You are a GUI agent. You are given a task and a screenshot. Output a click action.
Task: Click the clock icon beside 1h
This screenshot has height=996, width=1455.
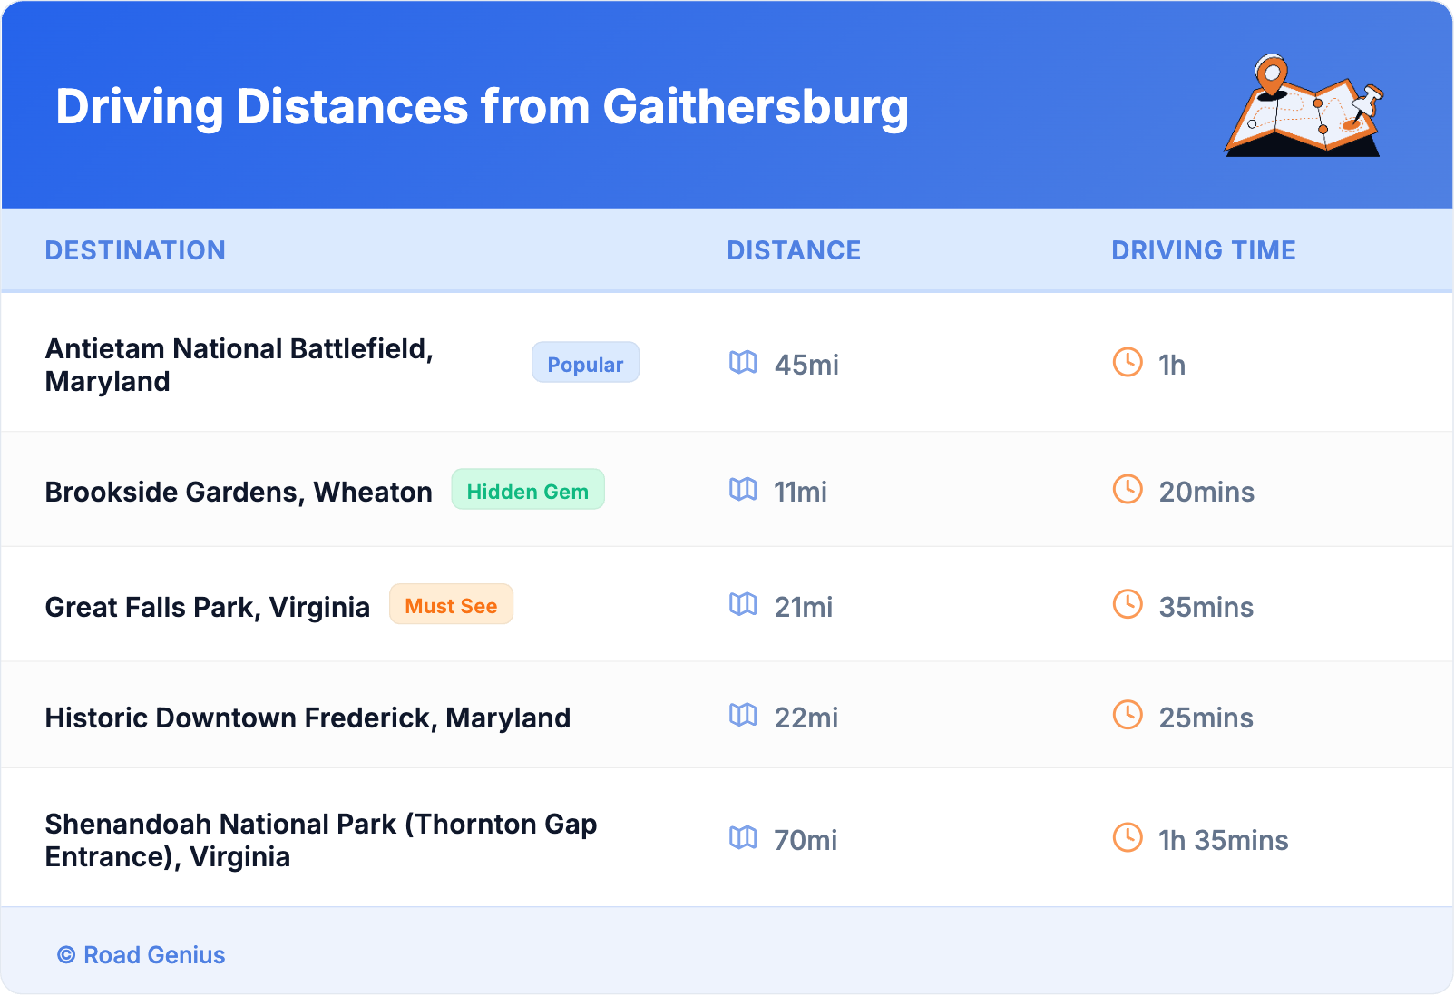pos(1128,362)
